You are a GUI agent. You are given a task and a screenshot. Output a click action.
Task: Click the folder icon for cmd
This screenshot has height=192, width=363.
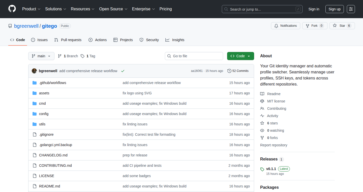(35, 103)
